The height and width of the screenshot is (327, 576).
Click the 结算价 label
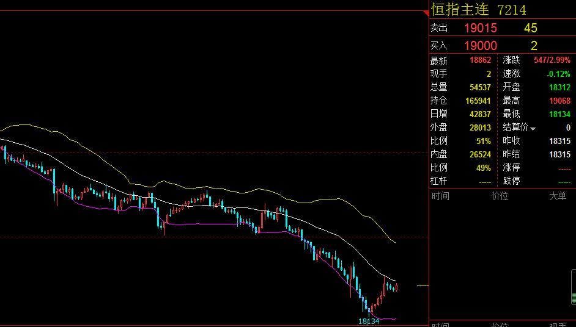click(x=515, y=128)
